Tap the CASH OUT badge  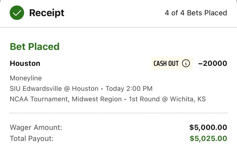172,63
